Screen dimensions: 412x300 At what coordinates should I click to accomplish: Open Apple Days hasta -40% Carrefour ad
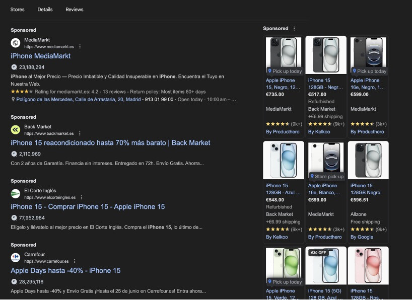[x=65, y=271]
